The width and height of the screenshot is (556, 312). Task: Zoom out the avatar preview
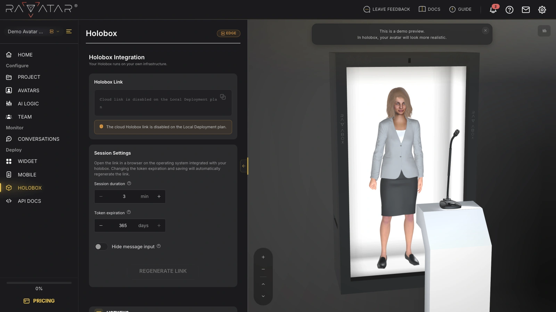click(x=263, y=269)
